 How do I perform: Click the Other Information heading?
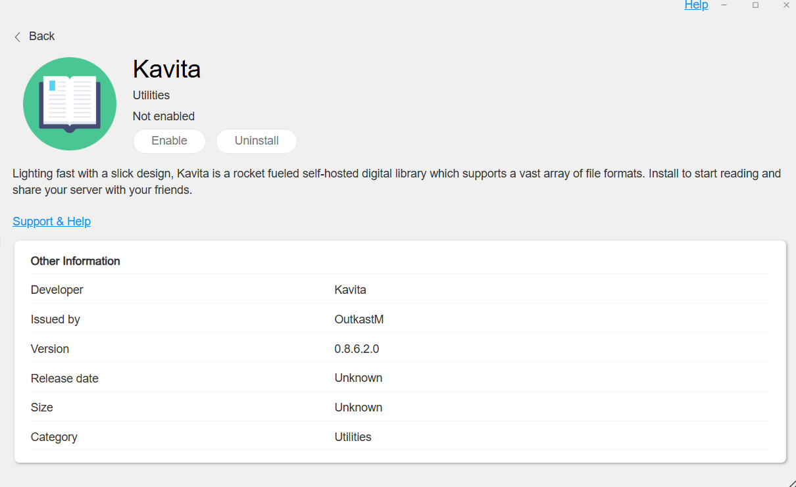tap(76, 261)
